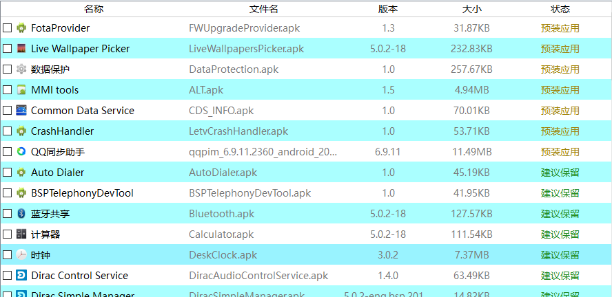
Task: Select the FWUpgradeProvider.apk file name
Action: (x=245, y=28)
